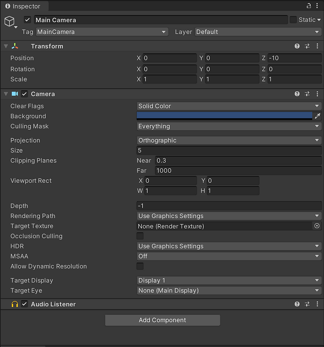Pick background color with eyedropper

[318, 116]
